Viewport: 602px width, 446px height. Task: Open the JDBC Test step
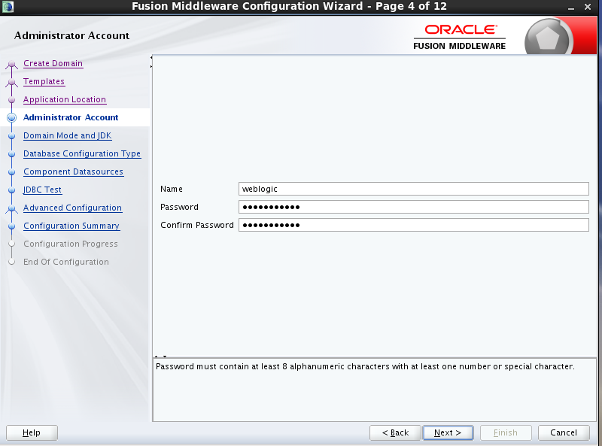[42, 190]
